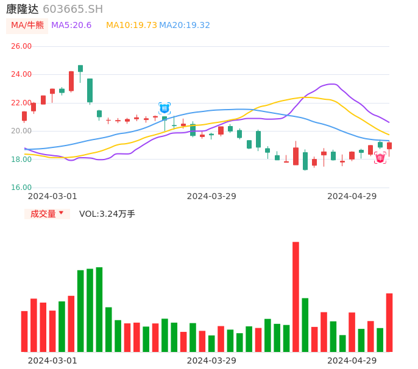Screen dimensions: 418x369
Task: Click the 2024-04-29 date label under volume chart
Action: (352, 360)
